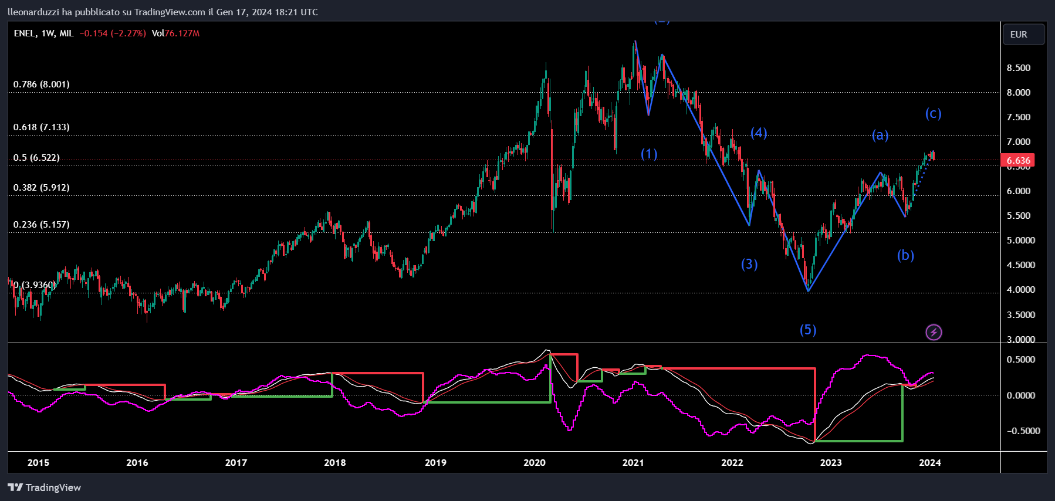Click the 7.500 price axis value
Image resolution: width=1055 pixels, height=501 pixels.
click(x=1019, y=117)
